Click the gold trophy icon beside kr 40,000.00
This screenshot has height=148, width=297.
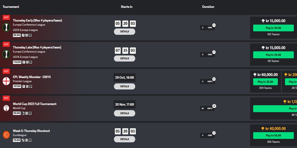(263, 128)
